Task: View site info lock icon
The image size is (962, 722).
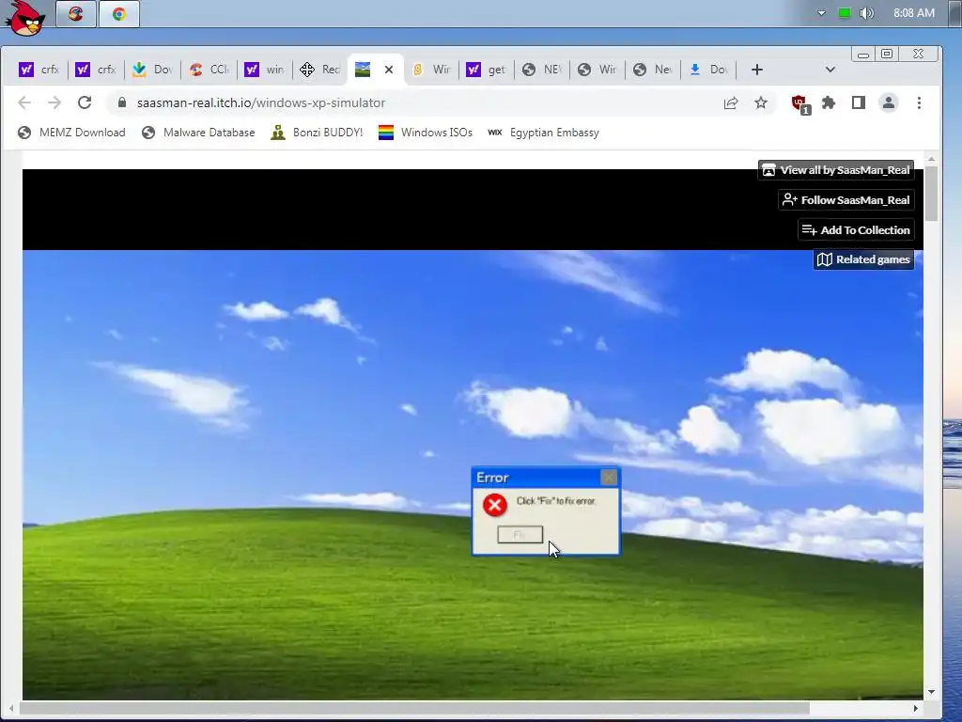Action: pos(122,102)
